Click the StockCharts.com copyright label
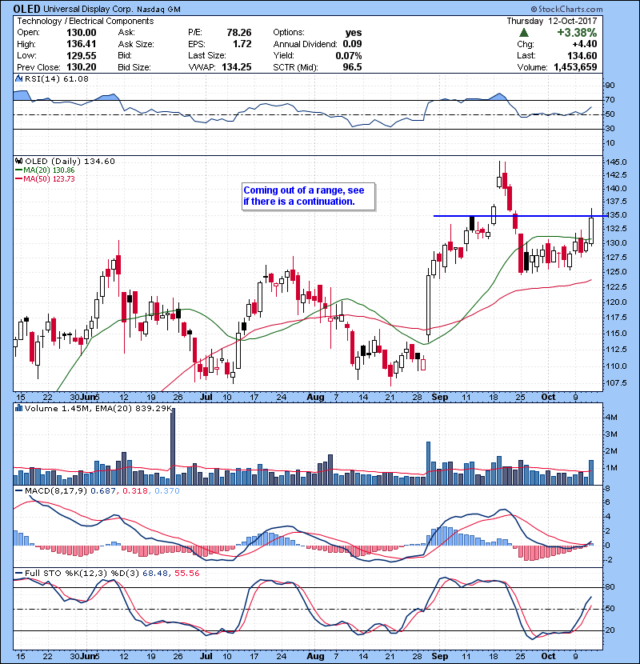Screen dimensions: 640x664 (x=566, y=9)
